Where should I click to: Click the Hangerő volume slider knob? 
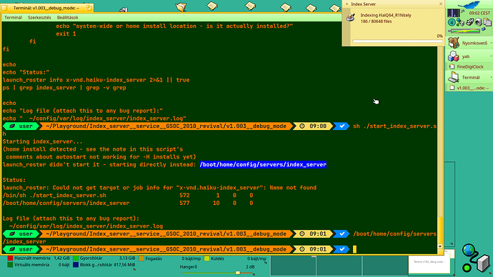(238, 273)
